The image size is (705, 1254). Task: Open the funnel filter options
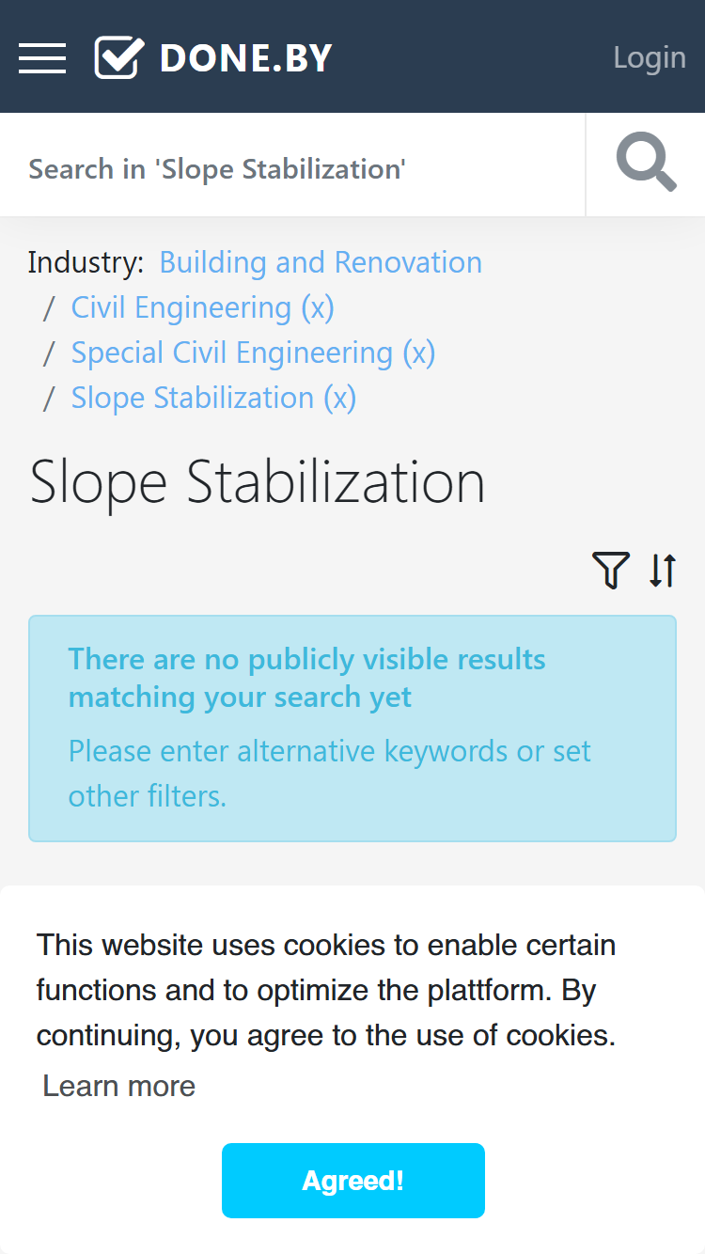611,571
